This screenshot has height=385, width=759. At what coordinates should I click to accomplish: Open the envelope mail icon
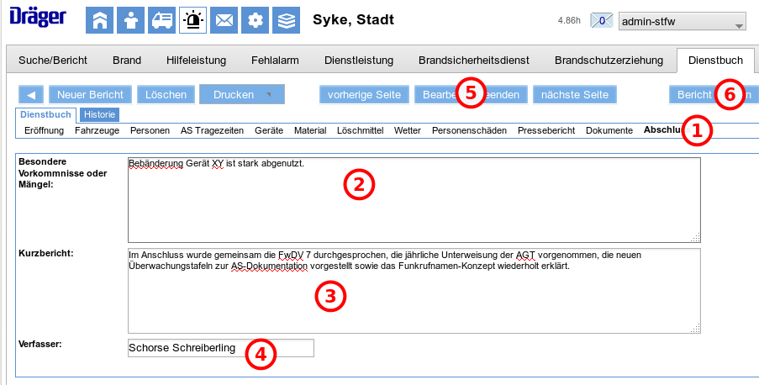[224, 19]
